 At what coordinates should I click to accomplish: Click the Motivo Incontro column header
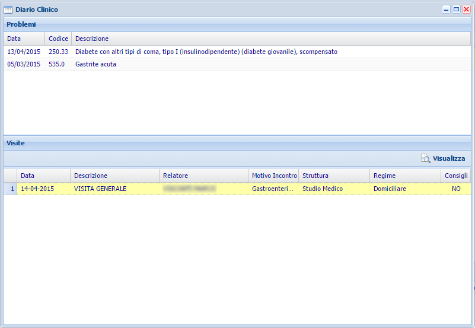273,176
